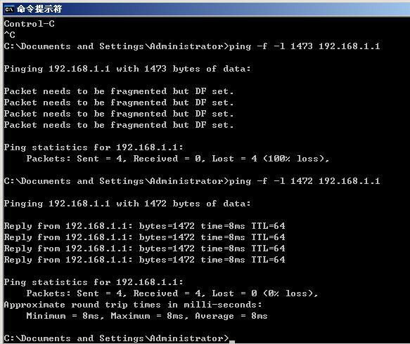Click the 100% loss packets summary line
Screen dimensions: 410x344
[x=178, y=159]
